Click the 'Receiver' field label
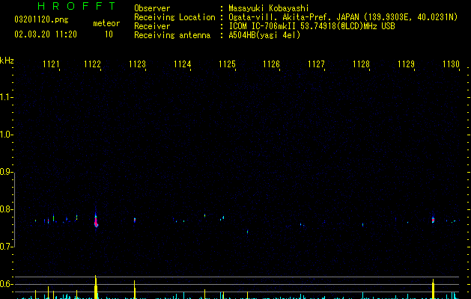The image size is (471, 299). (152, 26)
